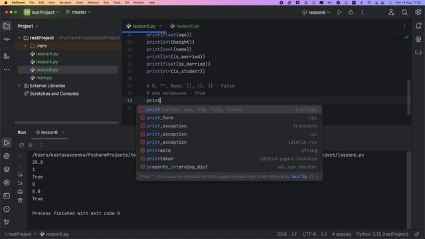
Task: Open completion popup options menu
Action: tap(317, 177)
